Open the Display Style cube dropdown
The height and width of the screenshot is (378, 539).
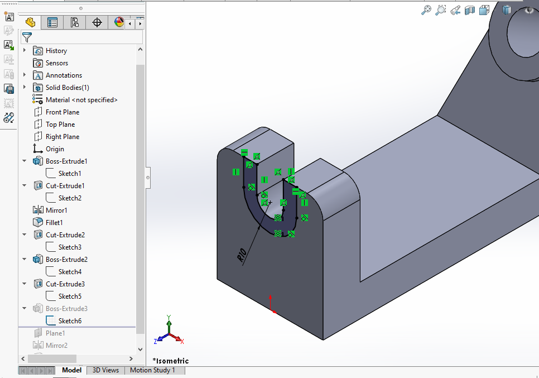click(x=507, y=10)
